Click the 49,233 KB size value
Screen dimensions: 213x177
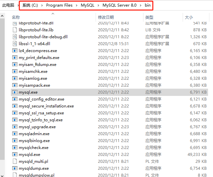click(197, 155)
